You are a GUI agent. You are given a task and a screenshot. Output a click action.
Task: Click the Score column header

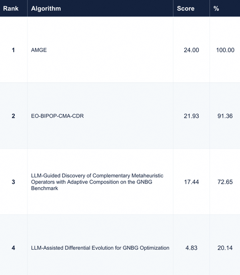(186, 8)
